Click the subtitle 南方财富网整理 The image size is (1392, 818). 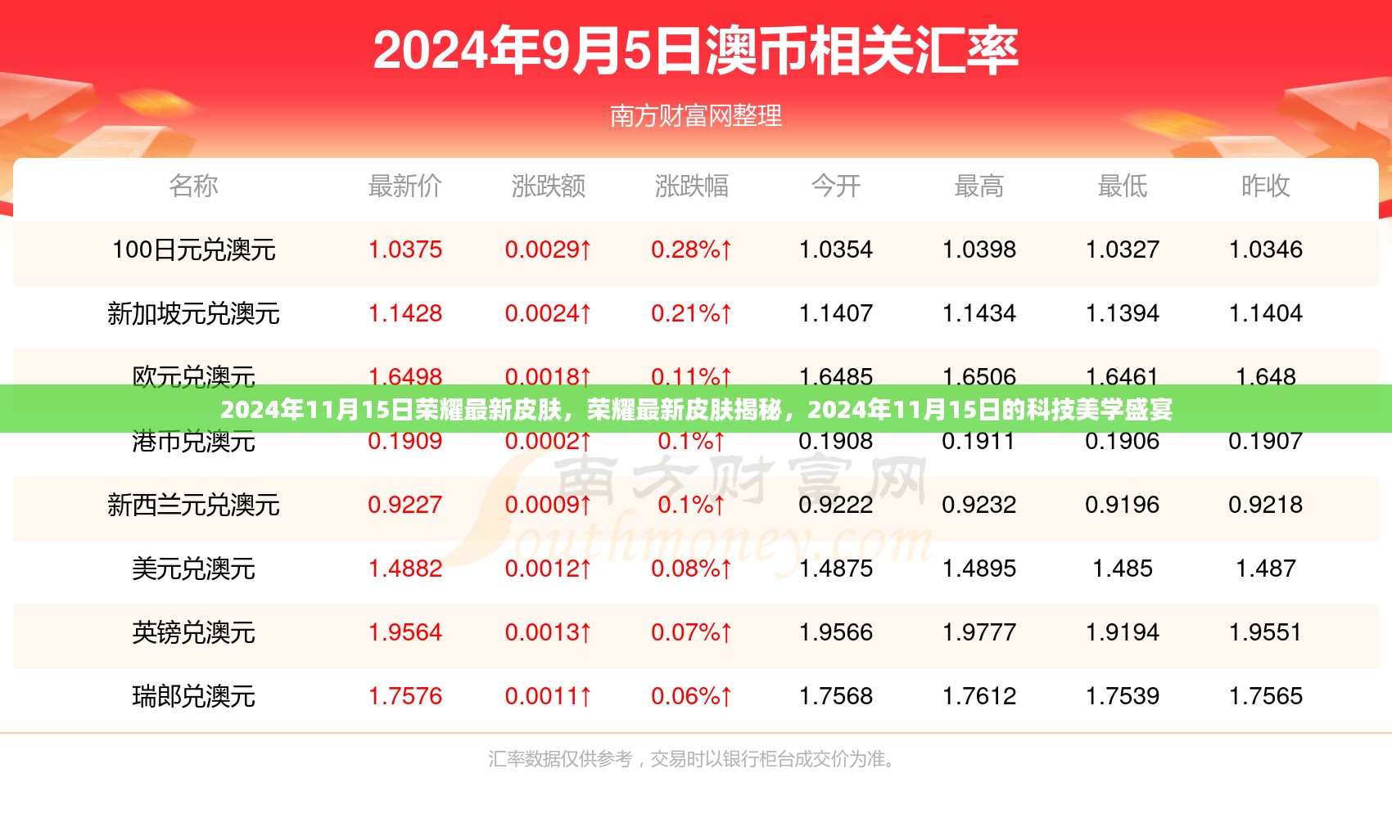point(696,116)
